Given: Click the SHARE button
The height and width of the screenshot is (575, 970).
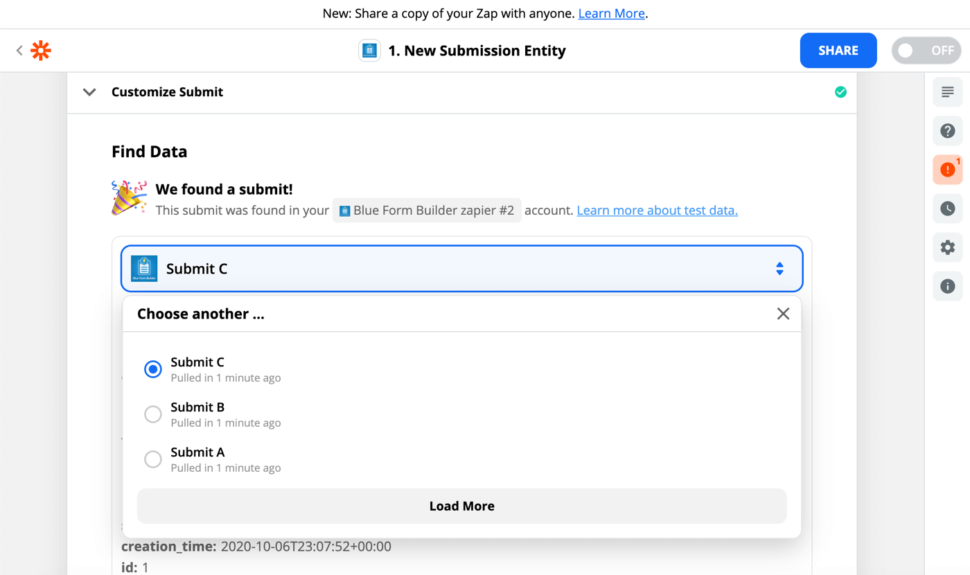Looking at the screenshot, I should pos(838,50).
